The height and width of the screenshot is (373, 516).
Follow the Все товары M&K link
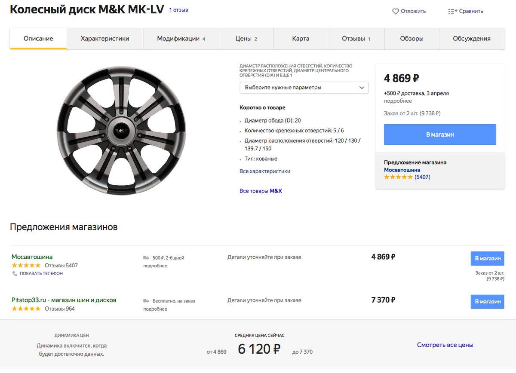coord(261,191)
